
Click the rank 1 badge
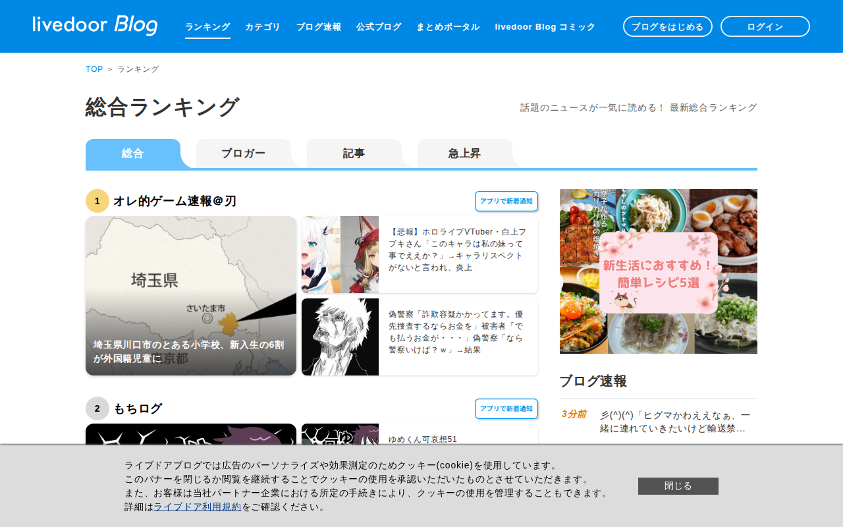(97, 201)
